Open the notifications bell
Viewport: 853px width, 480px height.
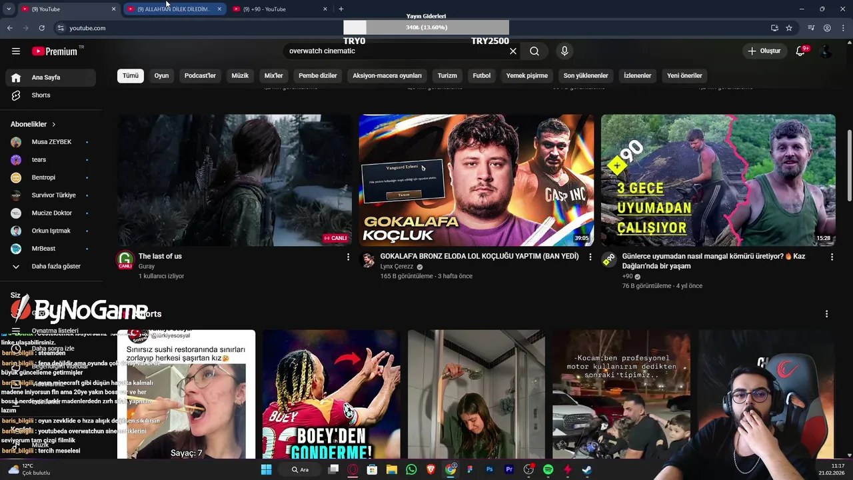pyautogui.click(x=801, y=51)
